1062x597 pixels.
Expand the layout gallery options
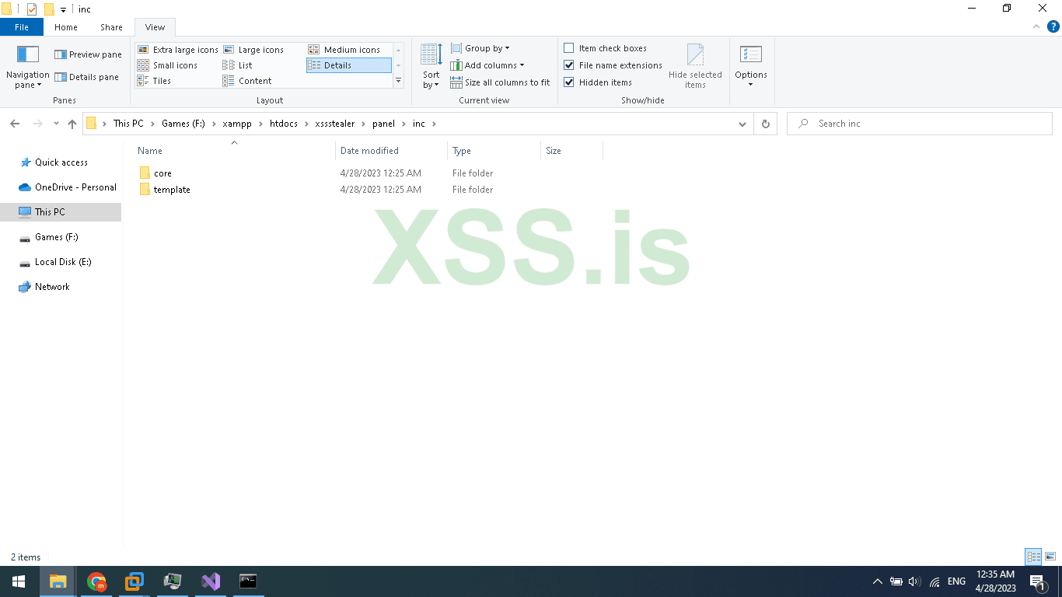point(399,81)
